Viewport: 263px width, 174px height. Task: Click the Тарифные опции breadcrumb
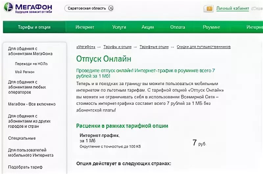154,47
